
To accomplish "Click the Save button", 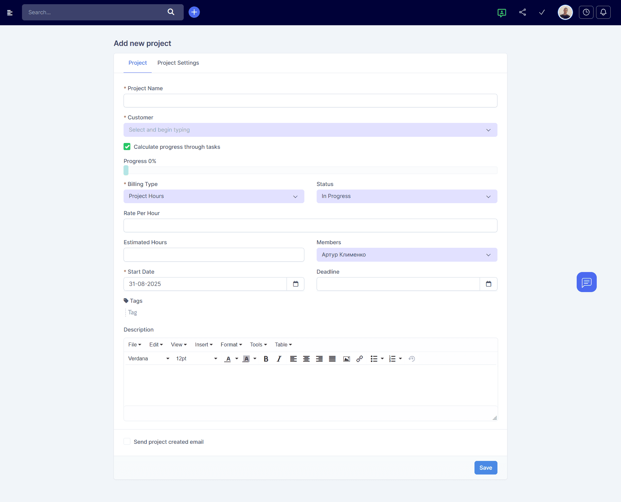I will [x=485, y=468].
